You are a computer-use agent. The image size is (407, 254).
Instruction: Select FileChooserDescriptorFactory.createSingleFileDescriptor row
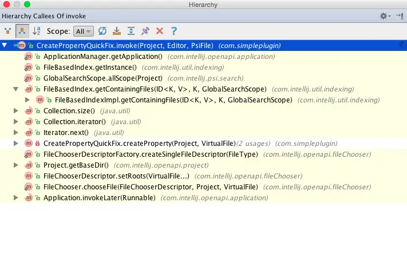coord(204,154)
